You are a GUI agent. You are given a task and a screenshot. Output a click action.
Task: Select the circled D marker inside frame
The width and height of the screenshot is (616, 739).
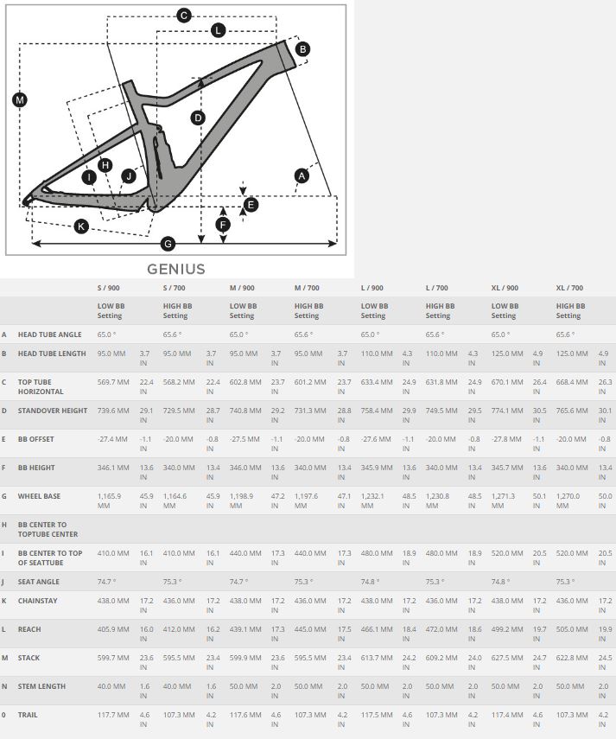click(198, 118)
